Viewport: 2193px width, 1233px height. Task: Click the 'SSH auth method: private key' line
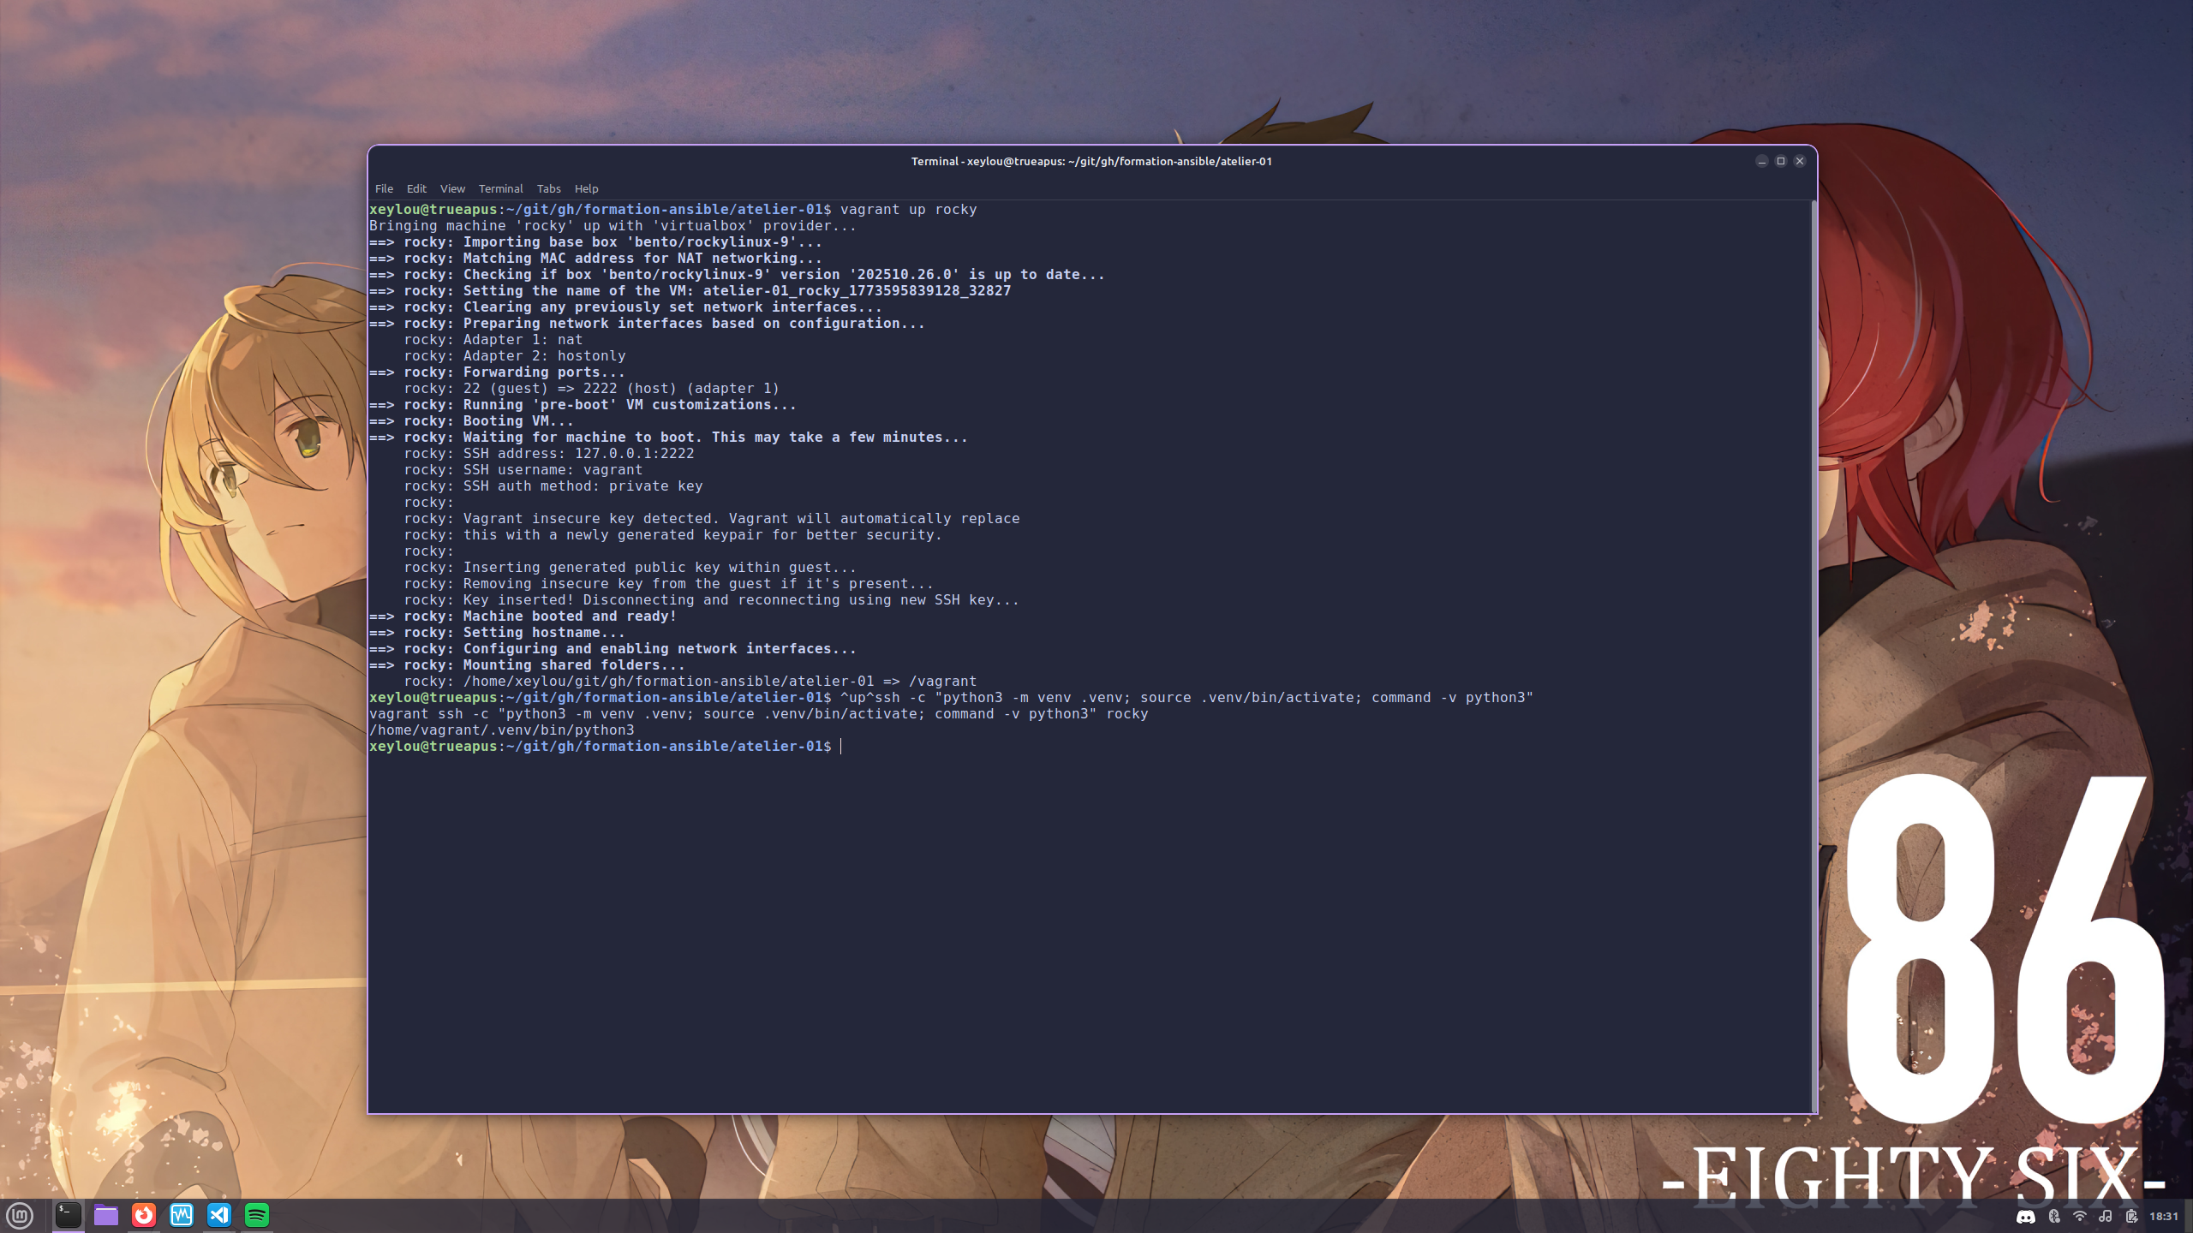553,486
